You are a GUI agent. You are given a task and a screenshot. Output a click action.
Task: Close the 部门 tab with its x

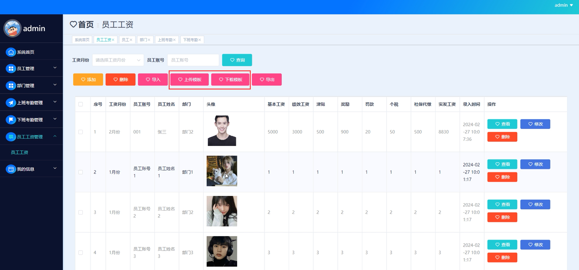coord(149,40)
